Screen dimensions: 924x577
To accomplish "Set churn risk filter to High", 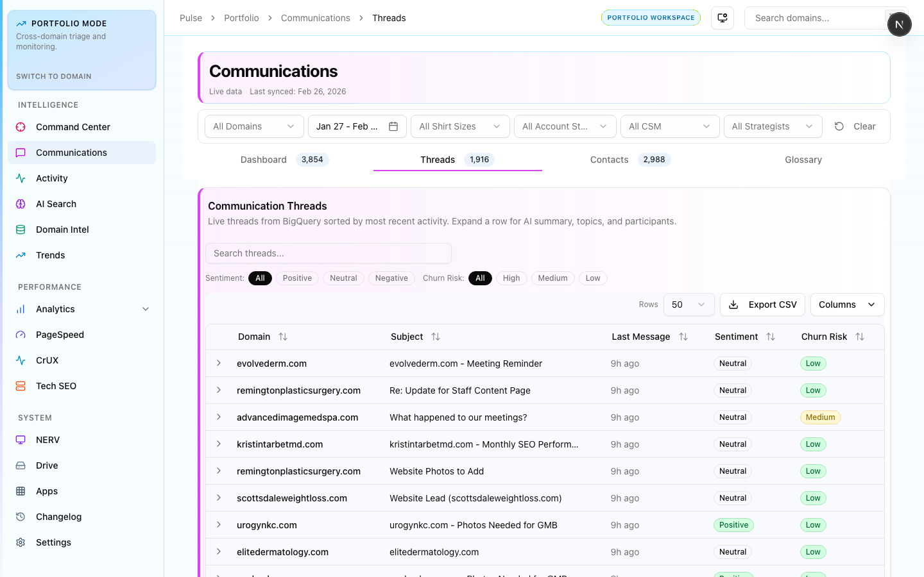I will click(x=511, y=278).
